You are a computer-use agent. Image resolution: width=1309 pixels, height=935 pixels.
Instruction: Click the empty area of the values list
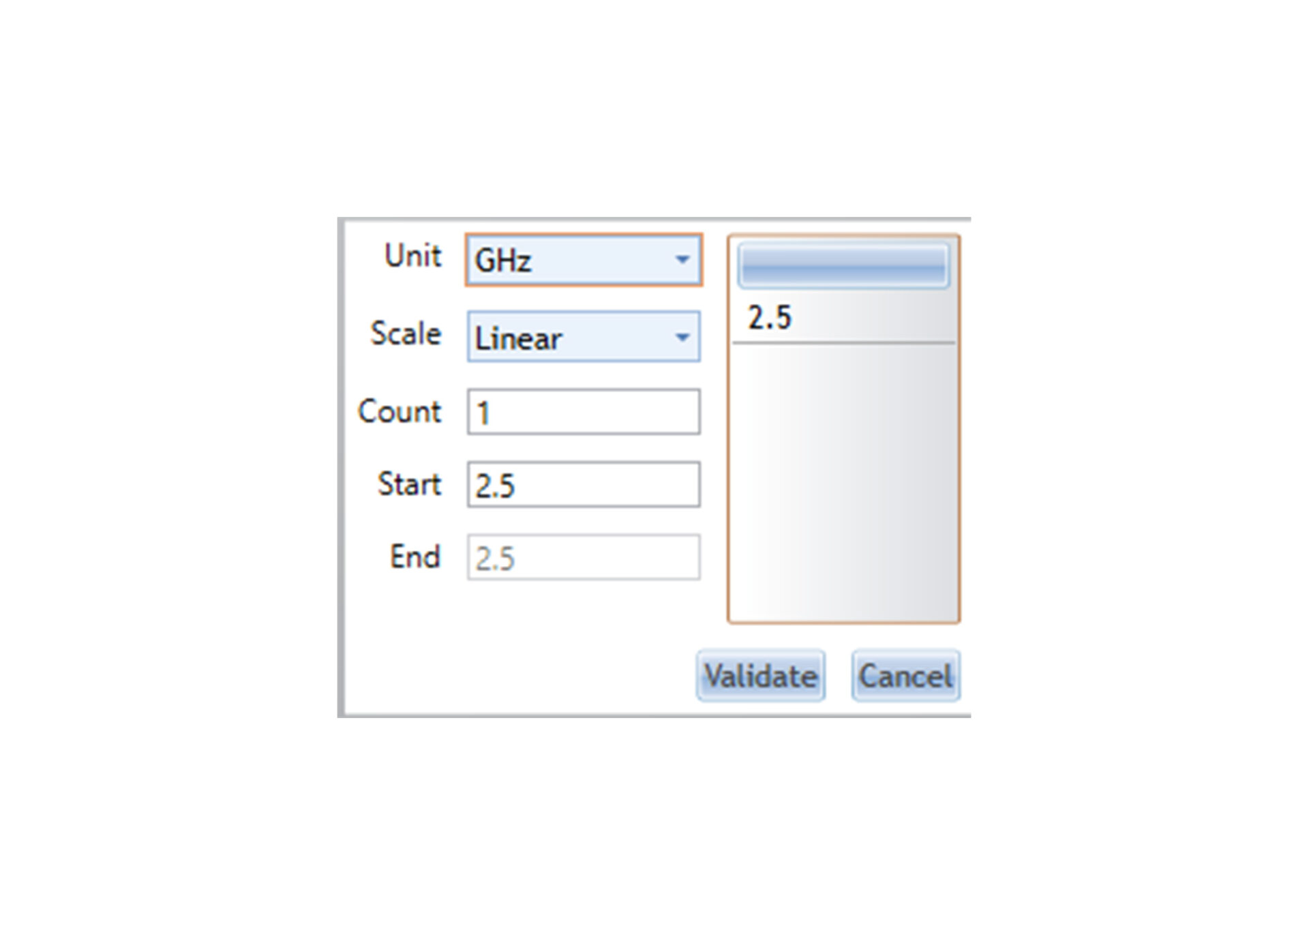point(844,481)
